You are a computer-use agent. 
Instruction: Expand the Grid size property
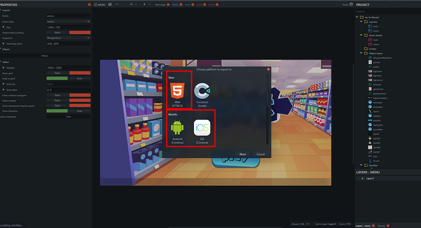tap(3, 84)
